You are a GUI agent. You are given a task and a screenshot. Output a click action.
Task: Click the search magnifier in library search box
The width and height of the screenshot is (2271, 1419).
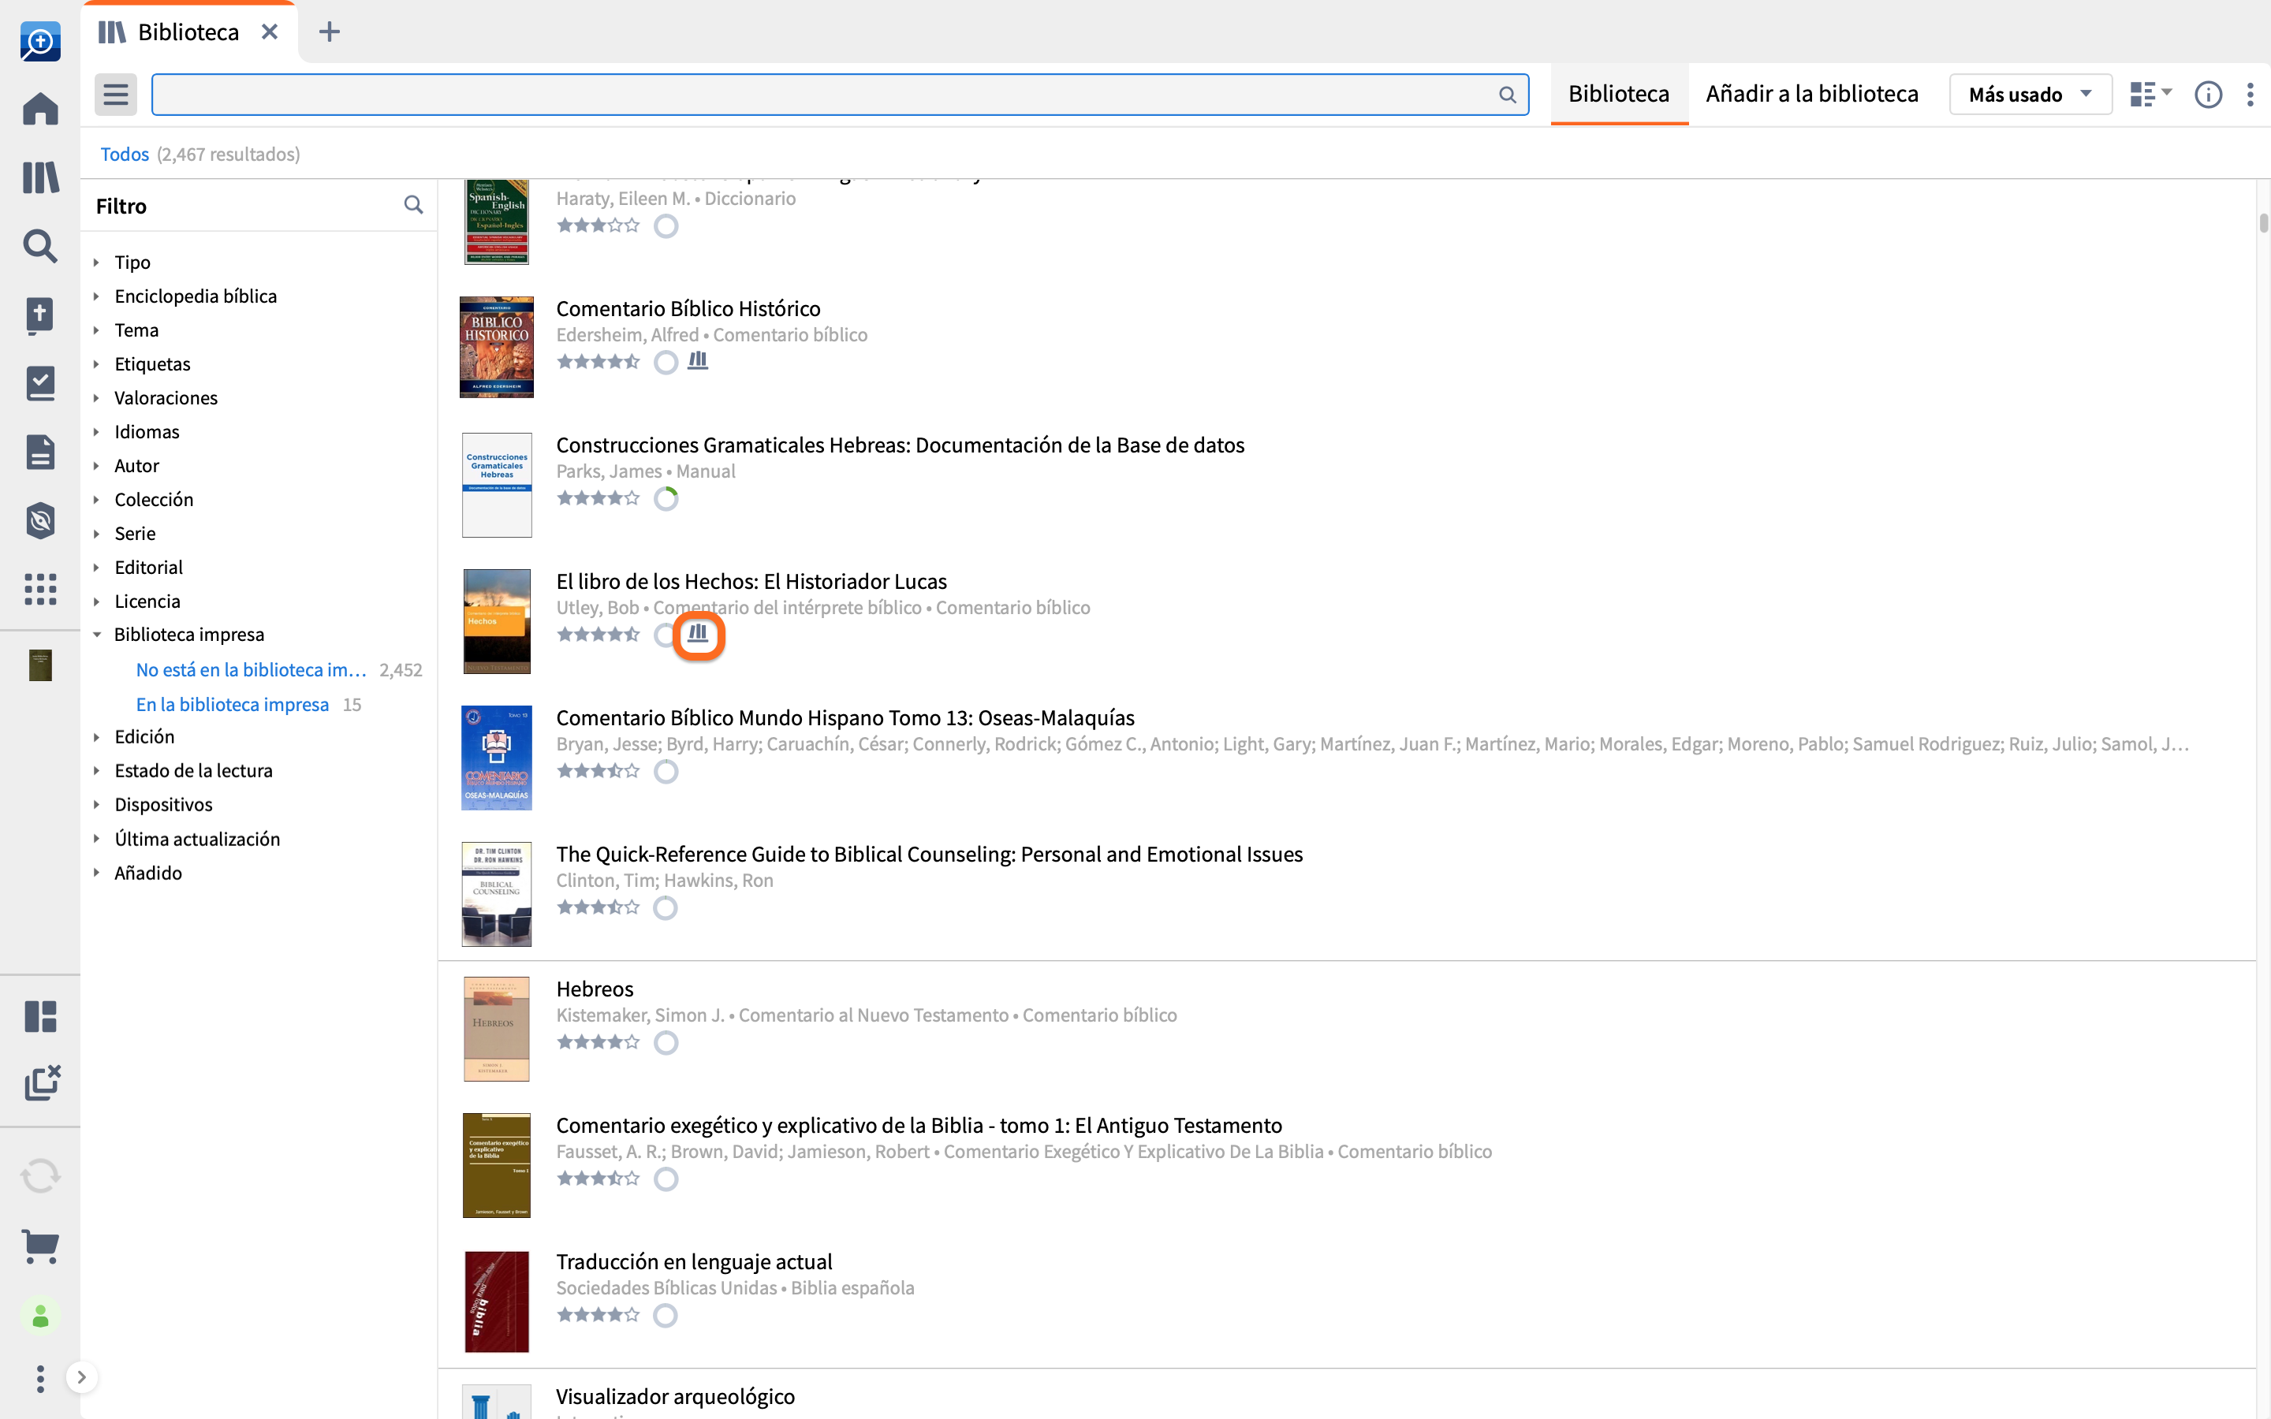click(x=1507, y=95)
